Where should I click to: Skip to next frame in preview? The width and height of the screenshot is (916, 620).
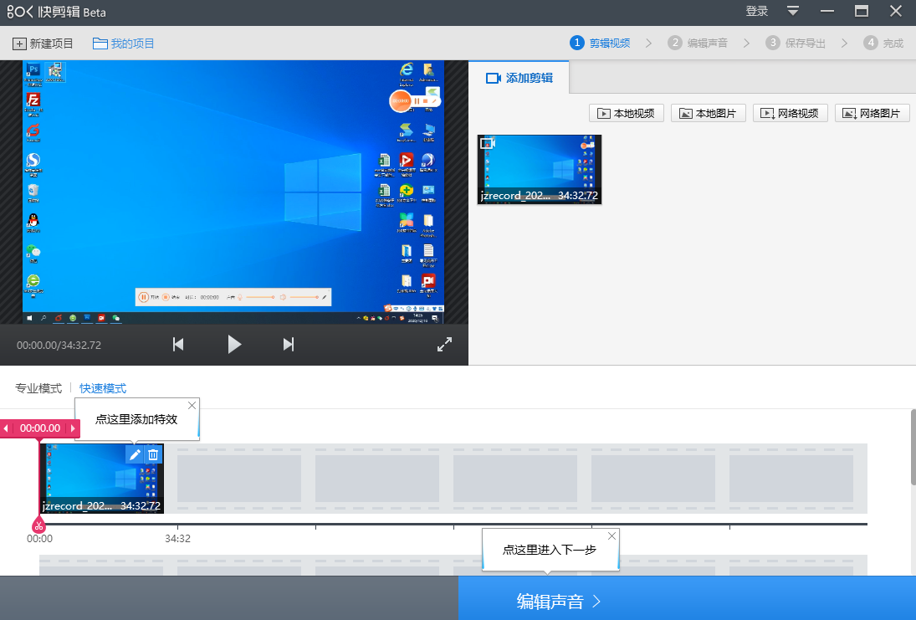(x=289, y=344)
